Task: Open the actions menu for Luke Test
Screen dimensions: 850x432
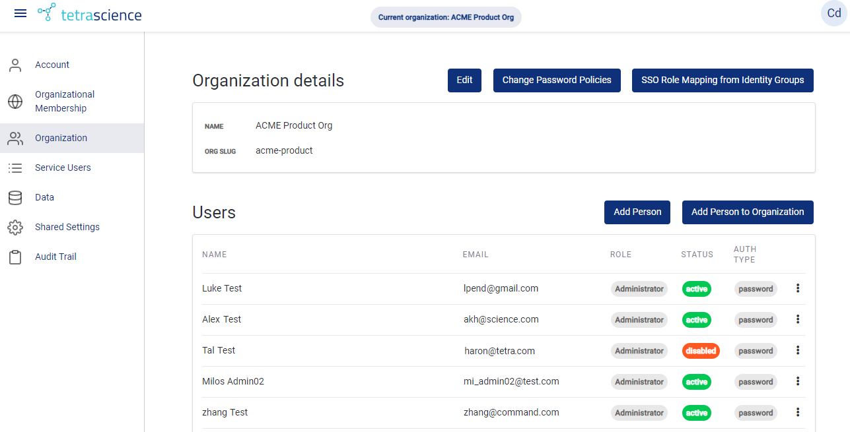Action: click(x=798, y=288)
